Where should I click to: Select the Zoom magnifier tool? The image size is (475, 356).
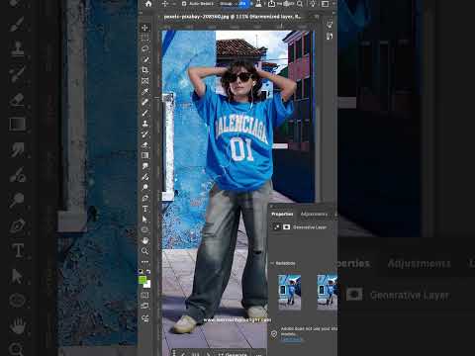coord(144,251)
